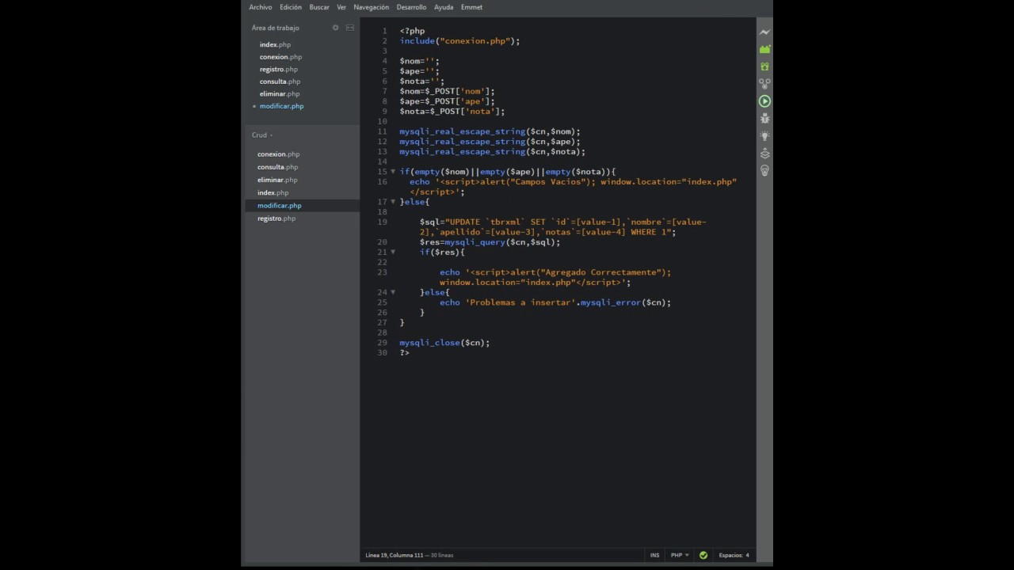Collapse the else block fold at line 17
Image resolution: width=1014 pixels, height=570 pixels.
coord(393,202)
